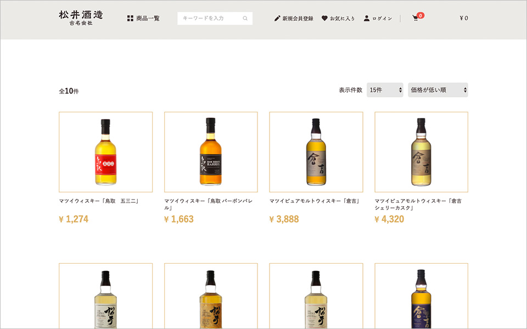The image size is (527, 329).
Task: Click the ¥4,320 price
Action: (389, 219)
